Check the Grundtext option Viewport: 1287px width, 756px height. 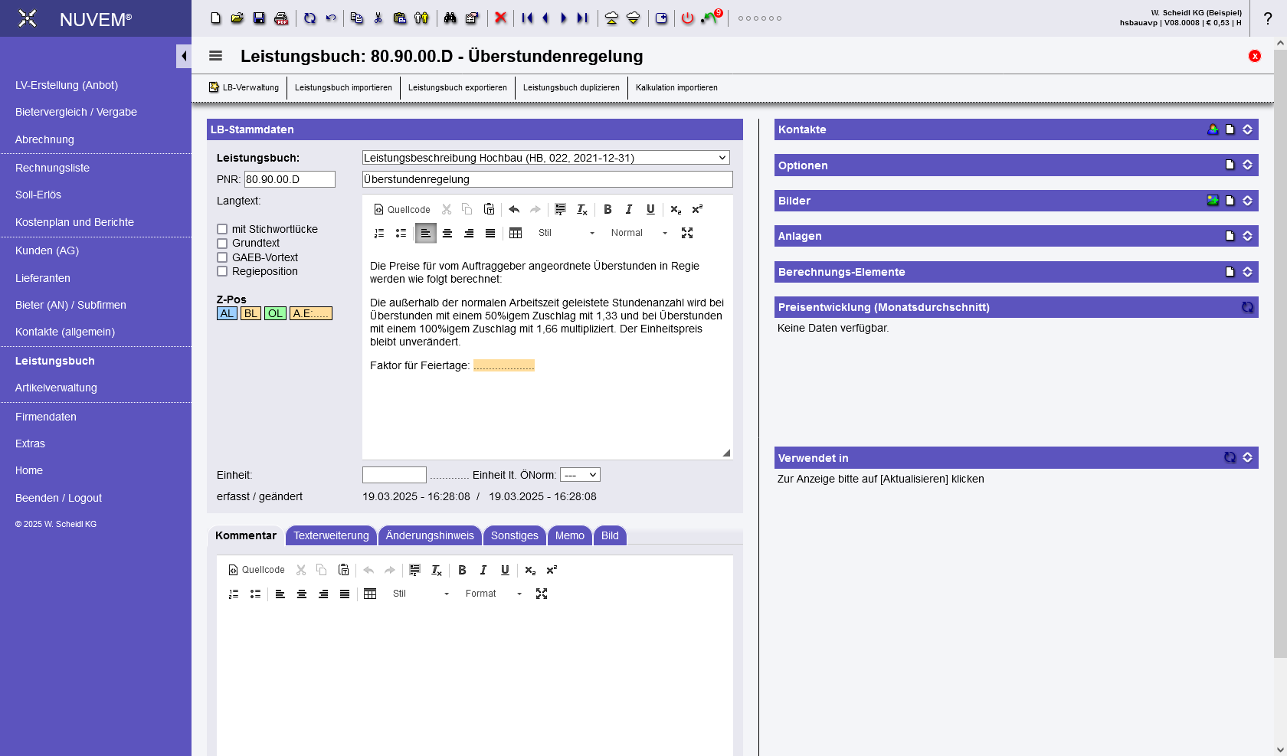[x=222, y=243]
